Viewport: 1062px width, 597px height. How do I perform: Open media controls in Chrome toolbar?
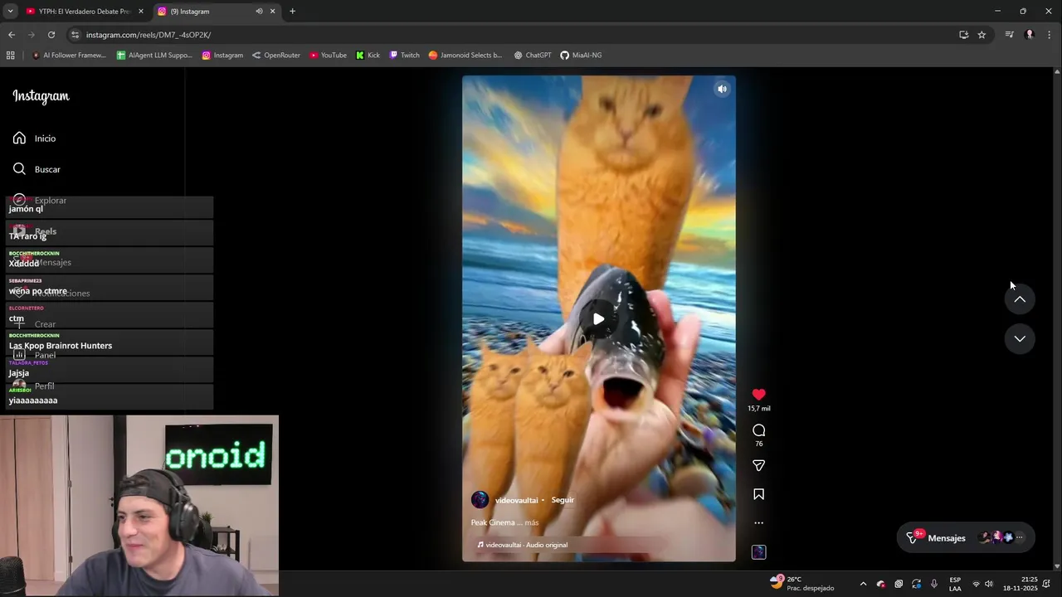tap(1009, 35)
